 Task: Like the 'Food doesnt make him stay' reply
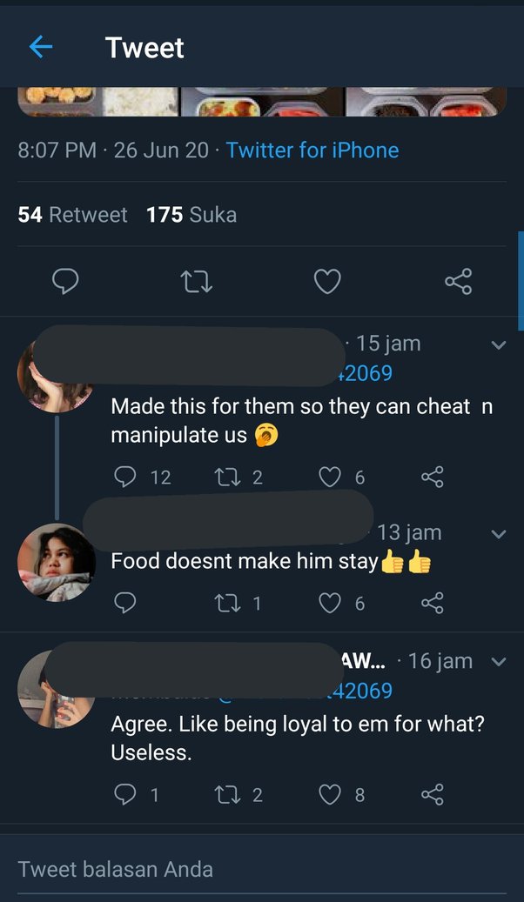click(330, 603)
